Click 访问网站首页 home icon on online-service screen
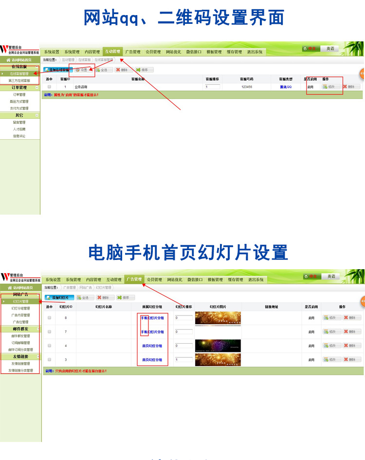The height and width of the screenshot is (460, 365). (8, 60)
